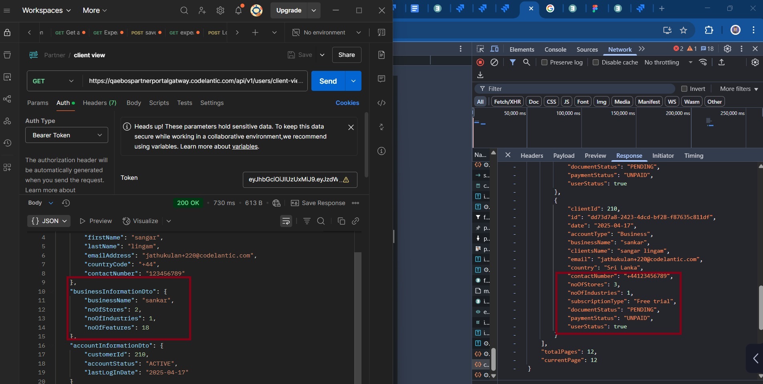Toggle word wrap in response body

point(286,221)
